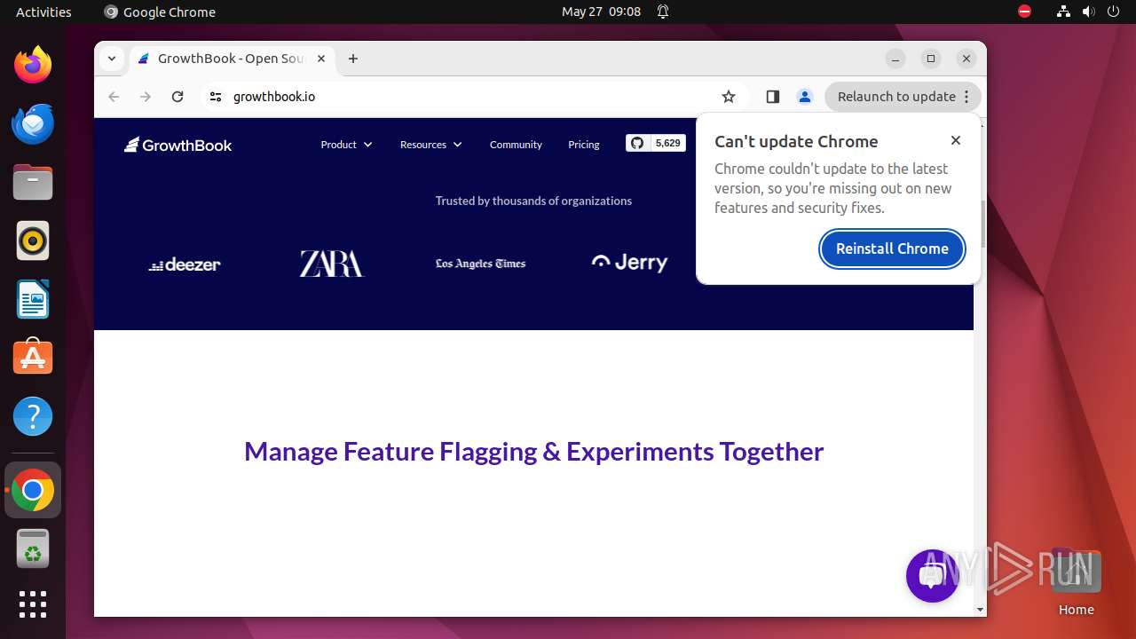Click the Los Angeles Times logo
The image size is (1136, 639).
[480, 264]
